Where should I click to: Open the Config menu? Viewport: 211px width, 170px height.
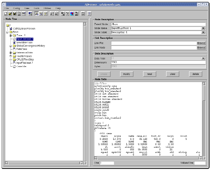pos(16,8)
